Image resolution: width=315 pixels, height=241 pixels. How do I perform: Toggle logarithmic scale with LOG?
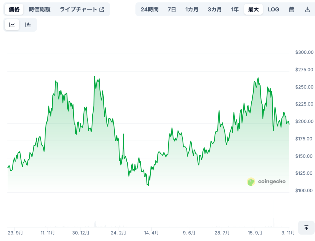[x=273, y=9]
